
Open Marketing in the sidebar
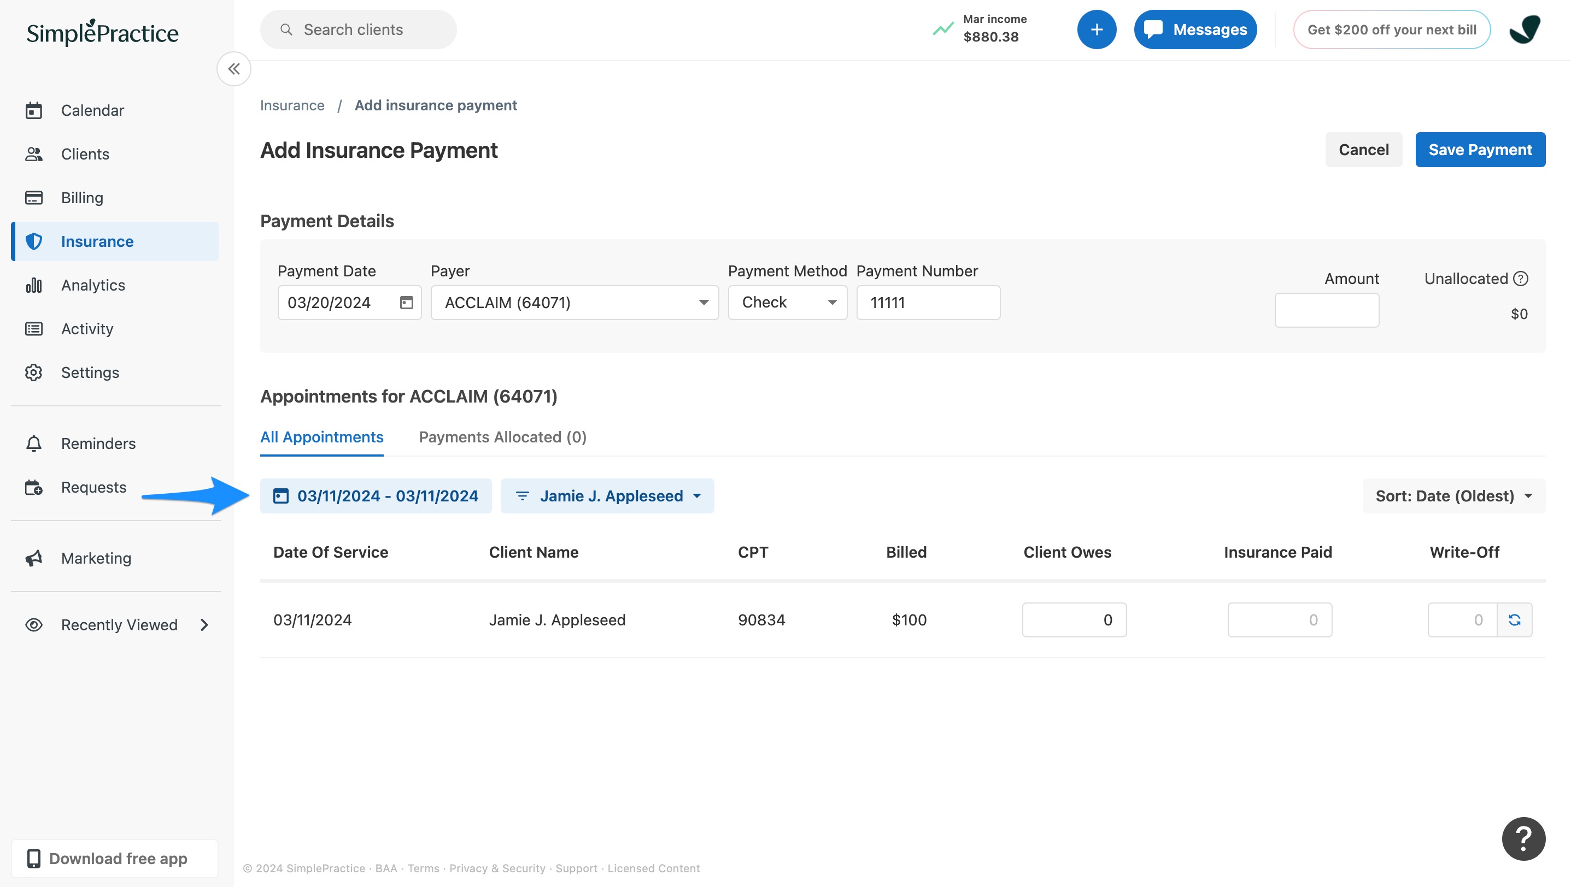click(x=115, y=558)
